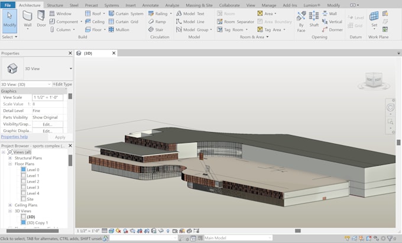
Task: Switch to the Manage ribbon tab
Action: pos(268,5)
